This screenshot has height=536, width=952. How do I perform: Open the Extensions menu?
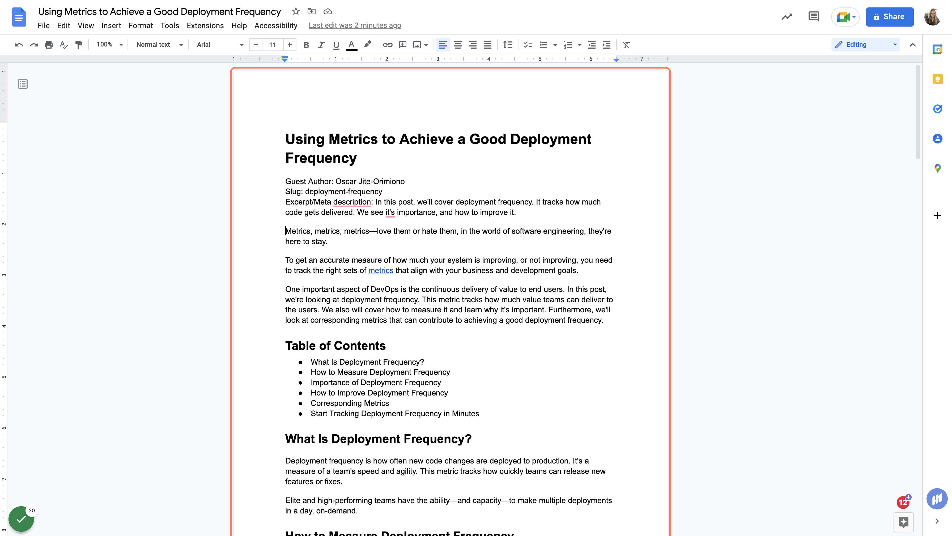pos(205,25)
